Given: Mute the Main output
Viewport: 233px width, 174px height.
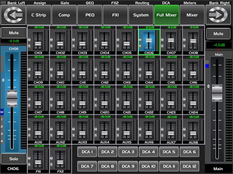Looking at the screenshot, I should (218, 34).
